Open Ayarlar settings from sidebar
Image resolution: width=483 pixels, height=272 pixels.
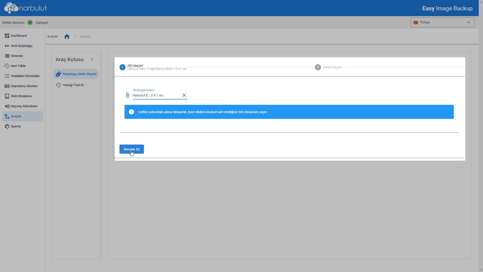(23, 126)
